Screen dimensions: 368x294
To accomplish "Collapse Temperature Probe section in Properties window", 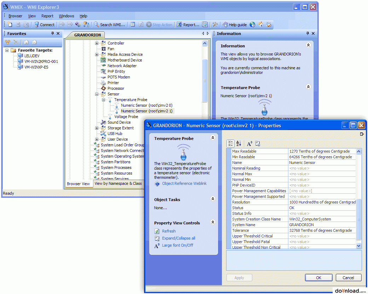I will [213, 137].
